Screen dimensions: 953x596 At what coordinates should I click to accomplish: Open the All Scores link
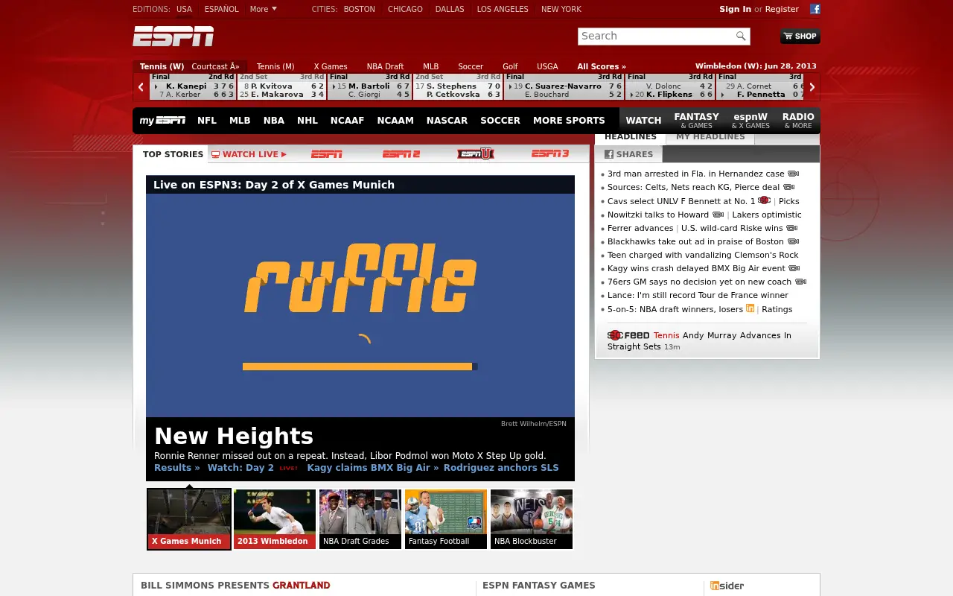coord(602,66)
